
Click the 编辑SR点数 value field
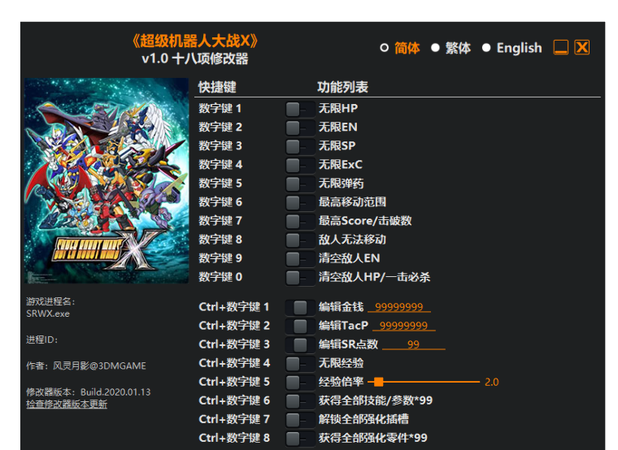coord(413,344)
